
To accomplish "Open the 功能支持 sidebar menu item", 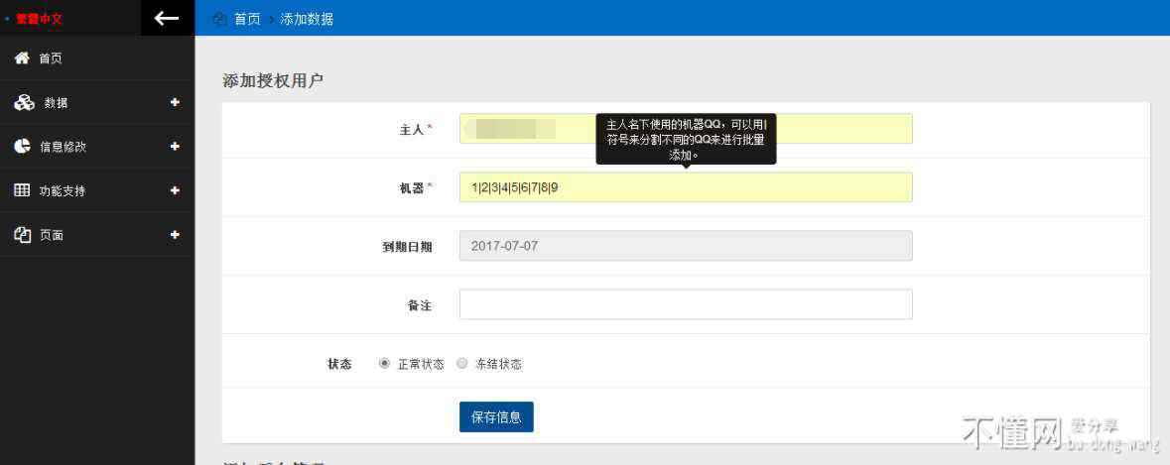I will pos(97,190).
